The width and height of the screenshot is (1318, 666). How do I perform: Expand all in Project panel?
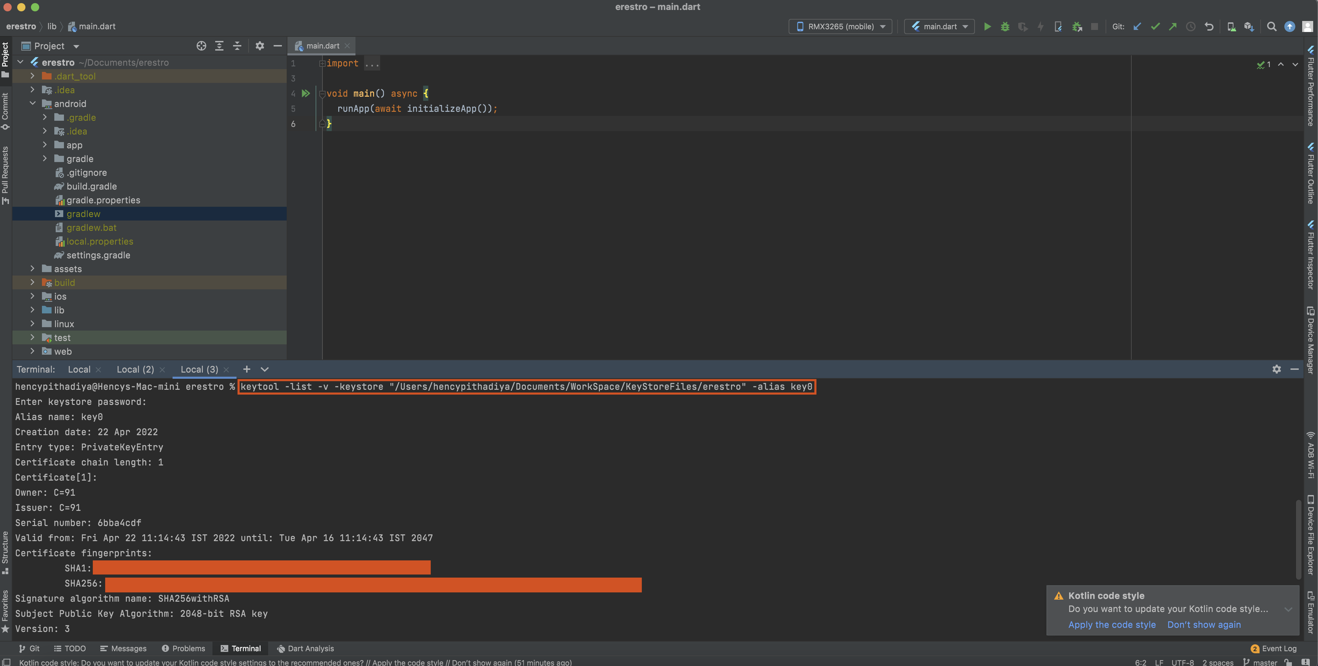(219, 46)
